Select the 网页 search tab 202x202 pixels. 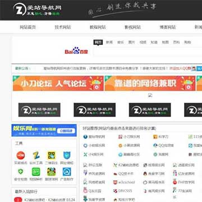point(98,43)
